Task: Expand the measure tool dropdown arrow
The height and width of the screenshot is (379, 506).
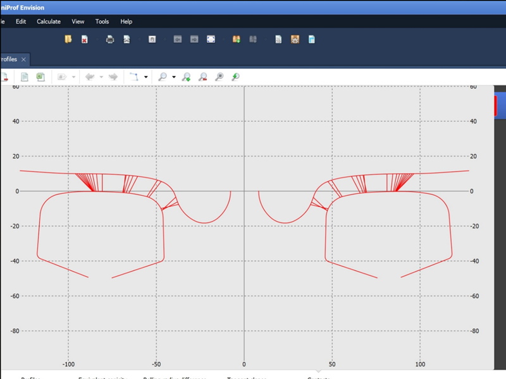Action: coord(146,77)
